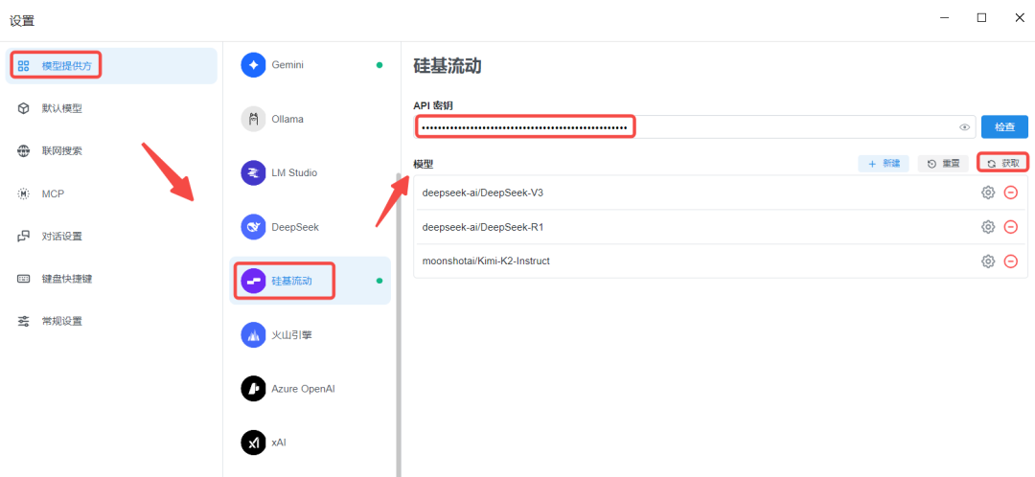Select the 硅基流动 provider icon
This screenshot has height=477, width=1035.
click(253, 281)
